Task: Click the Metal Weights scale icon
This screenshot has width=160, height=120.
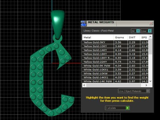Action: [x=84, y=23]
